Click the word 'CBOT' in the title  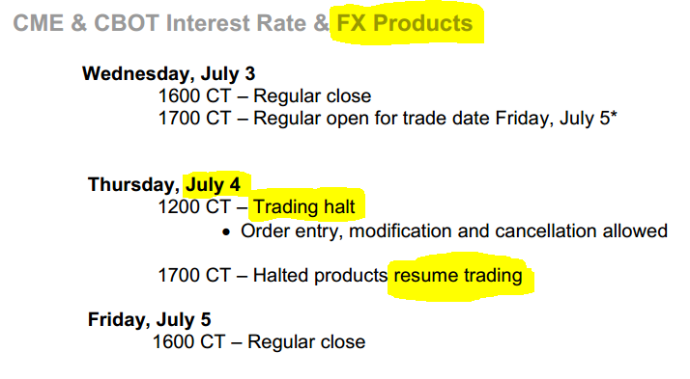point(127,23)
